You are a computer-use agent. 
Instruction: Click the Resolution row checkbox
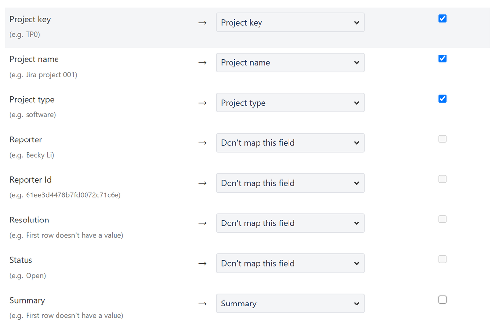pos(442,220)
